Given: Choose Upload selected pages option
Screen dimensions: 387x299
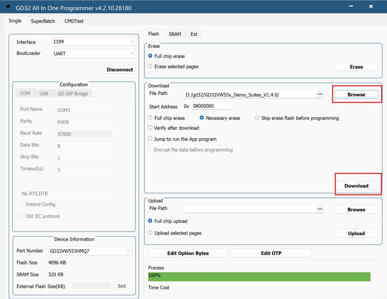Looking at the screenshot, I should tap(150, 233).
